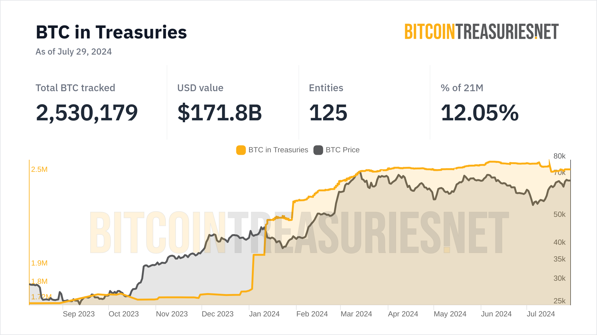Click the Entities count 125

[x=328, y=113]
